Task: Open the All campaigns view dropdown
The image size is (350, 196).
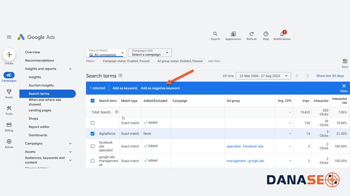Action: (x=106, y=53)
